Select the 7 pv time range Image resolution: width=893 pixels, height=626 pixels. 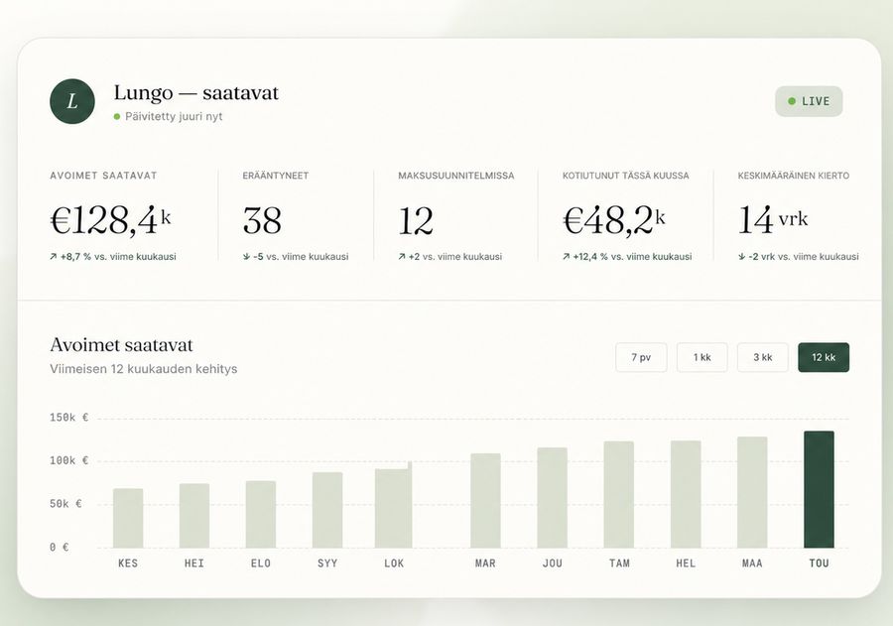pyautogui.click(x=641, y=357)
